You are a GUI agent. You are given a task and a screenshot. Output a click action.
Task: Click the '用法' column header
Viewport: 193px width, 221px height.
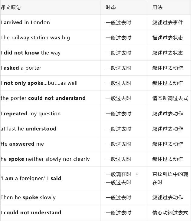coord(157,7)
